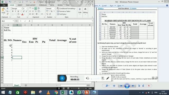169x95 pixels.
Task: Click the recorder speaker audio icon
Action: (87, 78)
